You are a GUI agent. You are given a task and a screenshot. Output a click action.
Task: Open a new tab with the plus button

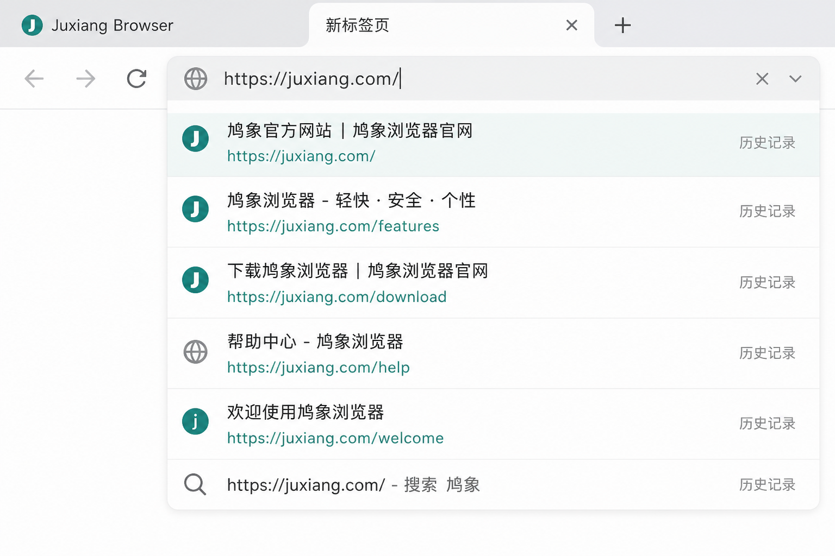point(622,25)
